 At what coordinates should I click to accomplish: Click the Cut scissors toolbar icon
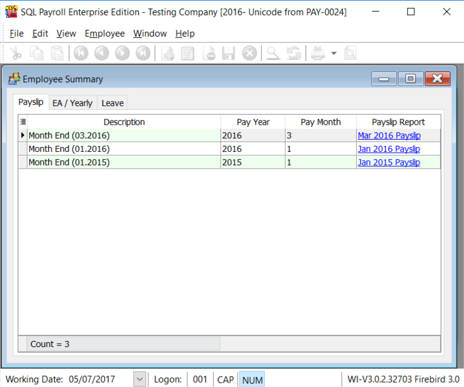[x=16, y=53]
